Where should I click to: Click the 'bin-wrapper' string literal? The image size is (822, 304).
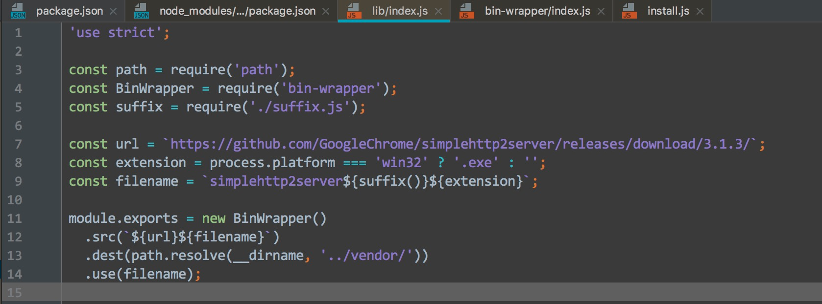coord(331,88)
